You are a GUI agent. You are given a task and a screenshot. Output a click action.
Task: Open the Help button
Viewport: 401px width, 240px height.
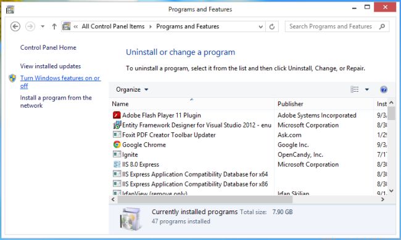coord(383,89)
